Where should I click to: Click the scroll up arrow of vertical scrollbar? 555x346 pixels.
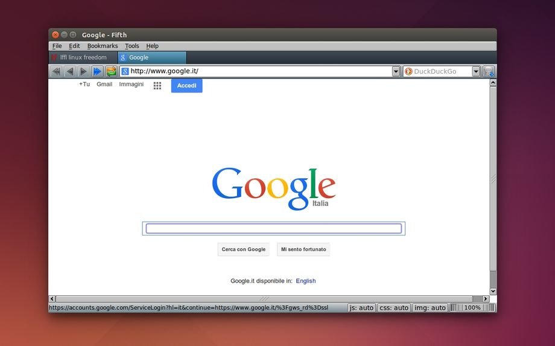point(493,83)
